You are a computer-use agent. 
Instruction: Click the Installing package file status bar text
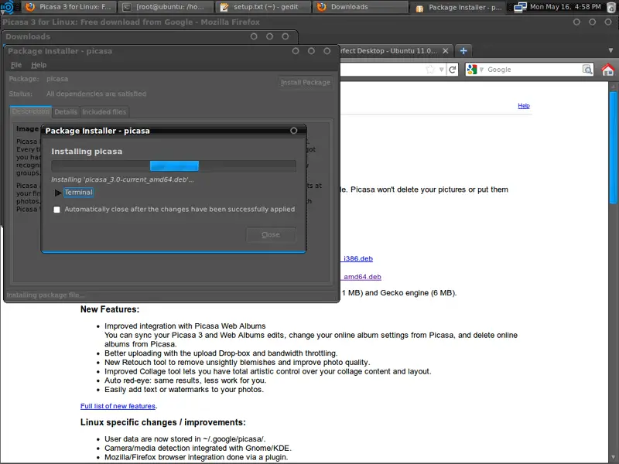[x=46, y=295]
